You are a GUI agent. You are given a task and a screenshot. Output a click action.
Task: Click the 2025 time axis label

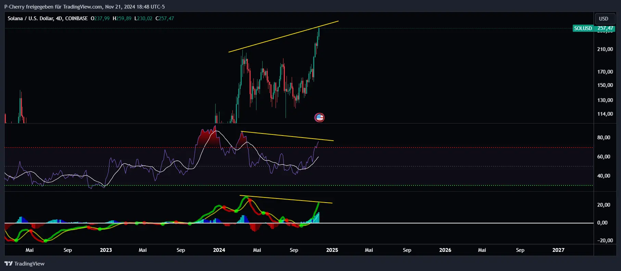[332, 250]
